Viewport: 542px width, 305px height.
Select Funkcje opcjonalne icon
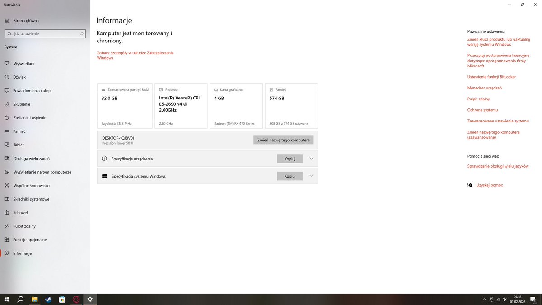click(x=7, y=240)
